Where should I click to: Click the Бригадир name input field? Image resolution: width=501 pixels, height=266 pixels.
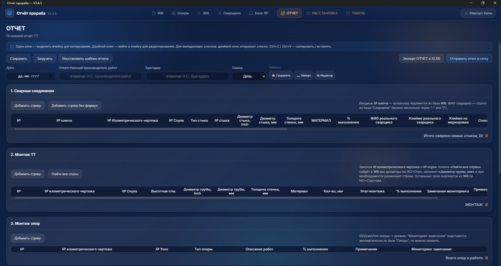coord(187,76)
